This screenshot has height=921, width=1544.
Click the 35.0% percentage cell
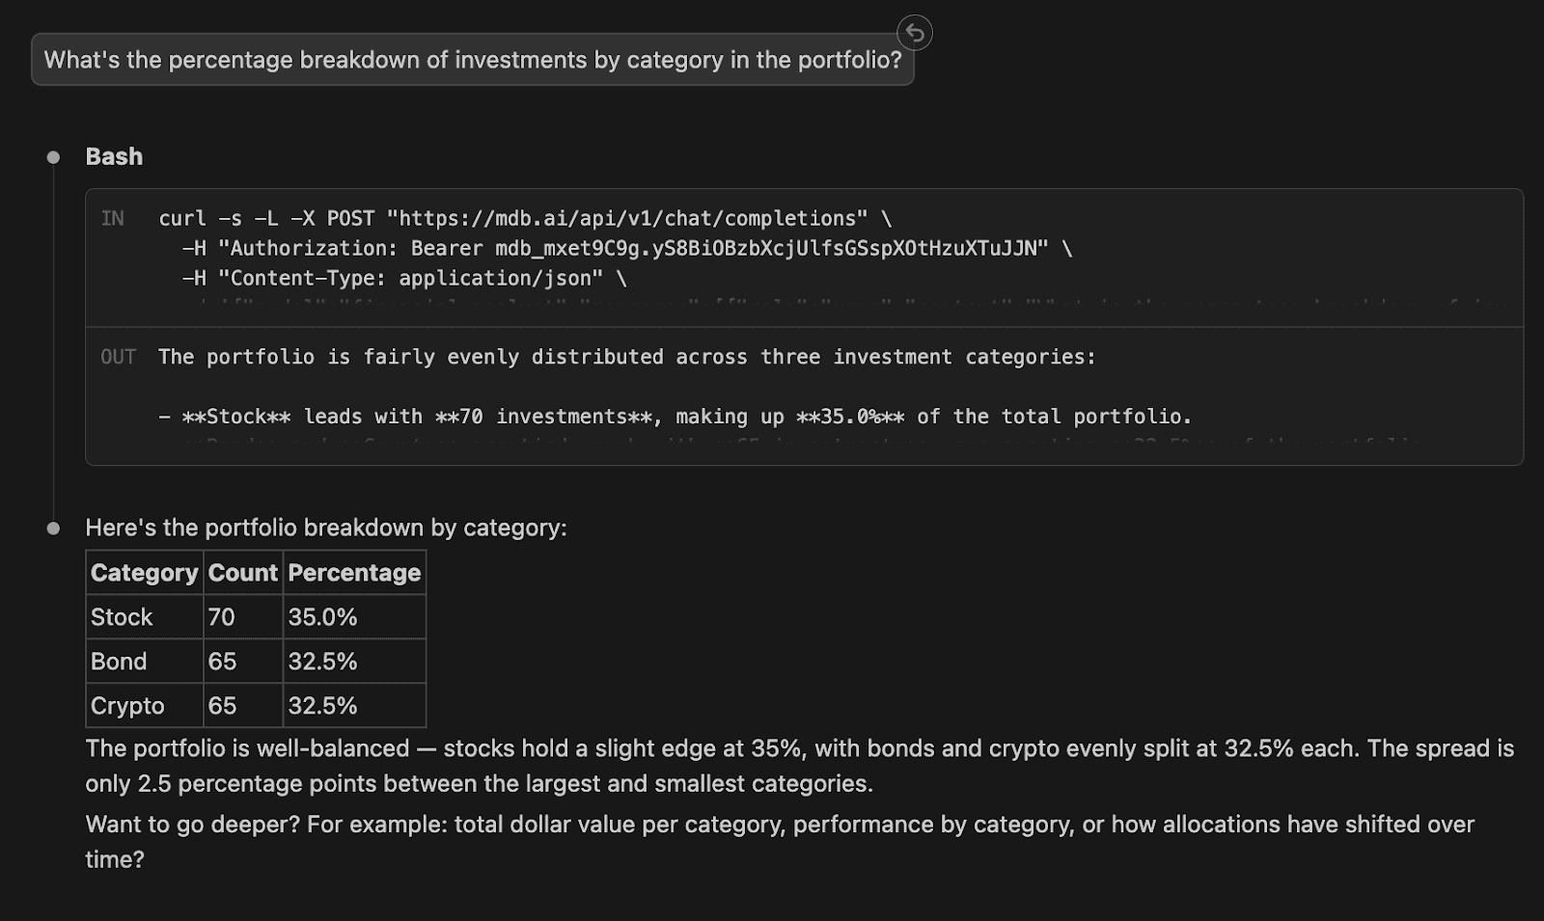pyautogui.click(x=323, y=617)
